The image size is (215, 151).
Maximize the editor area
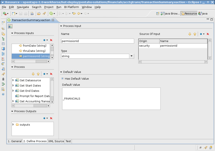tap(212, 19)
